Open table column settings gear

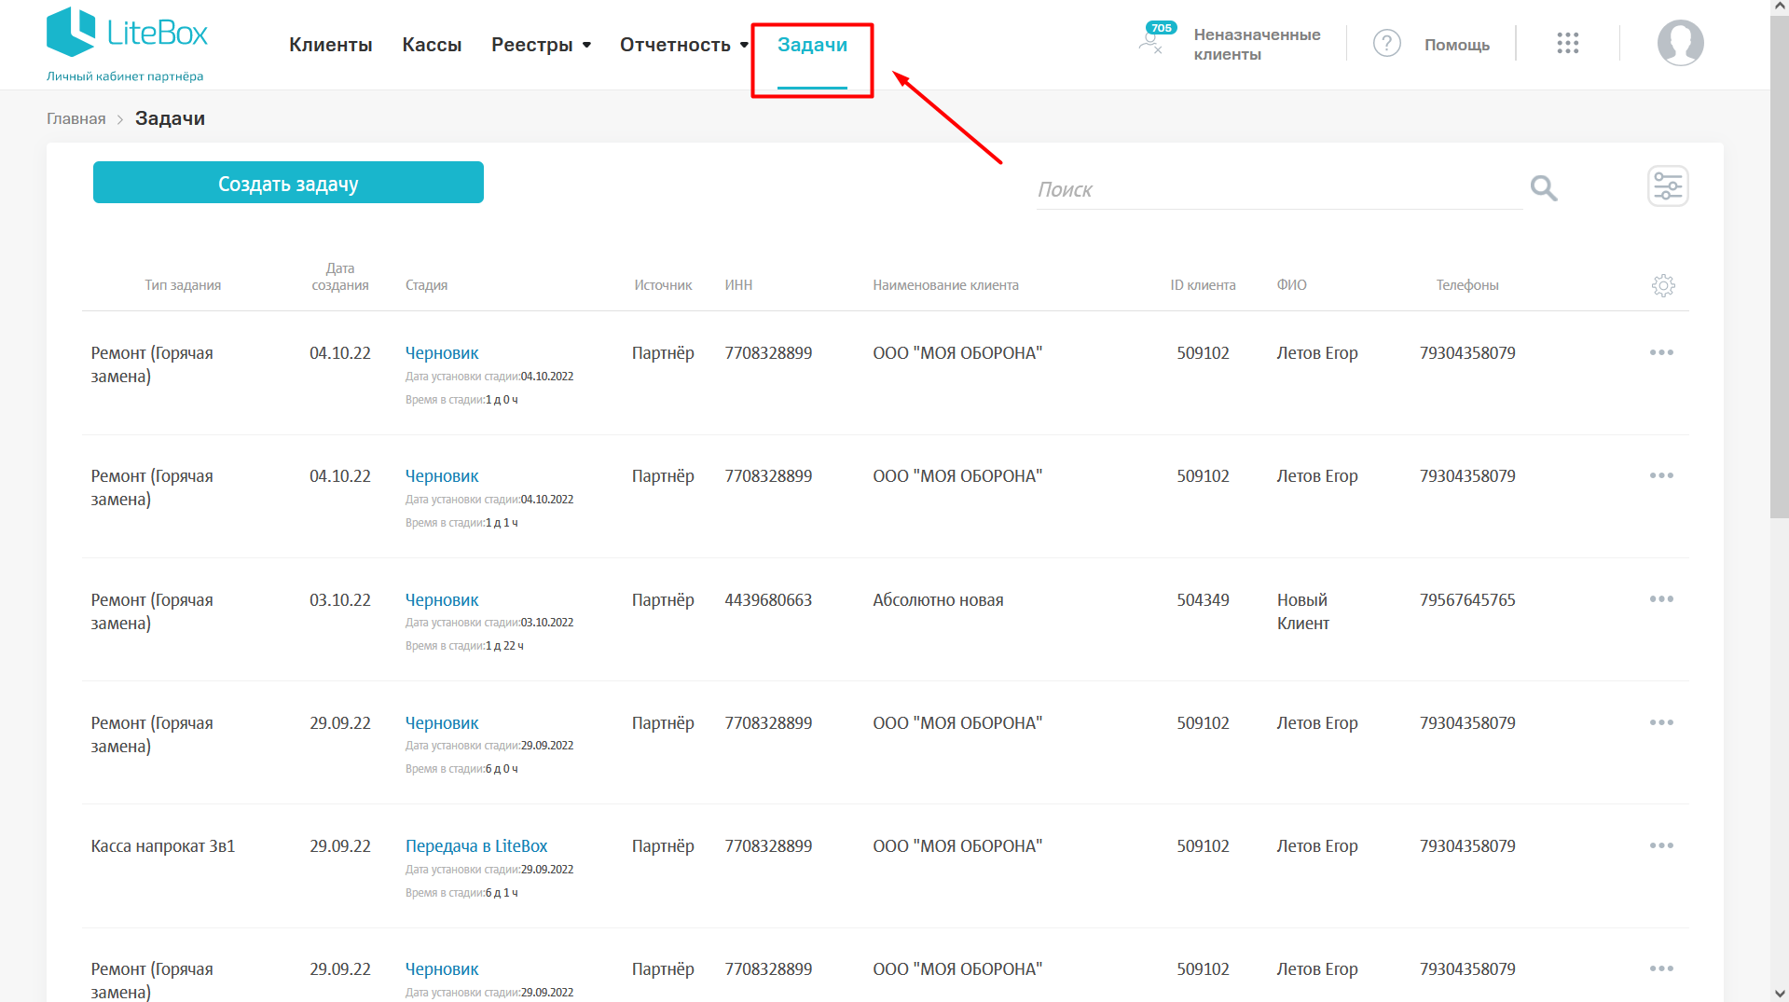click(x=1663, y=285)
